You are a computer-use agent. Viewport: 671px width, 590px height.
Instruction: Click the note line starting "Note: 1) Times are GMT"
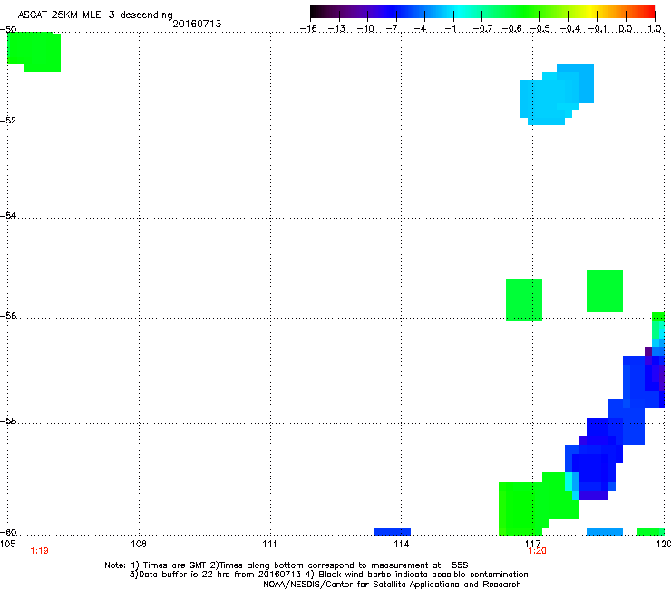pos(287,565)
